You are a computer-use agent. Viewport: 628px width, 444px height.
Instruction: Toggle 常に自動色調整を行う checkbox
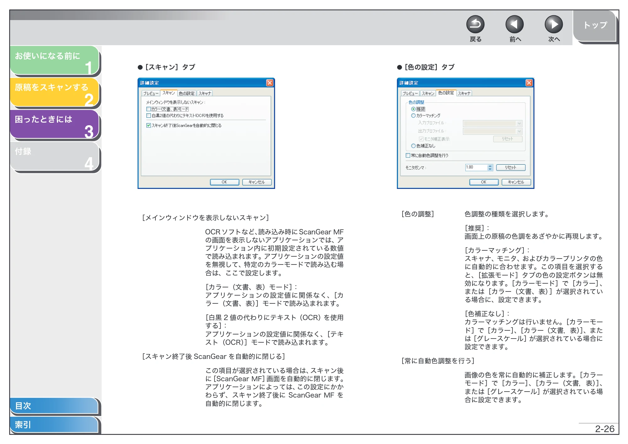(x=408, y=156)
